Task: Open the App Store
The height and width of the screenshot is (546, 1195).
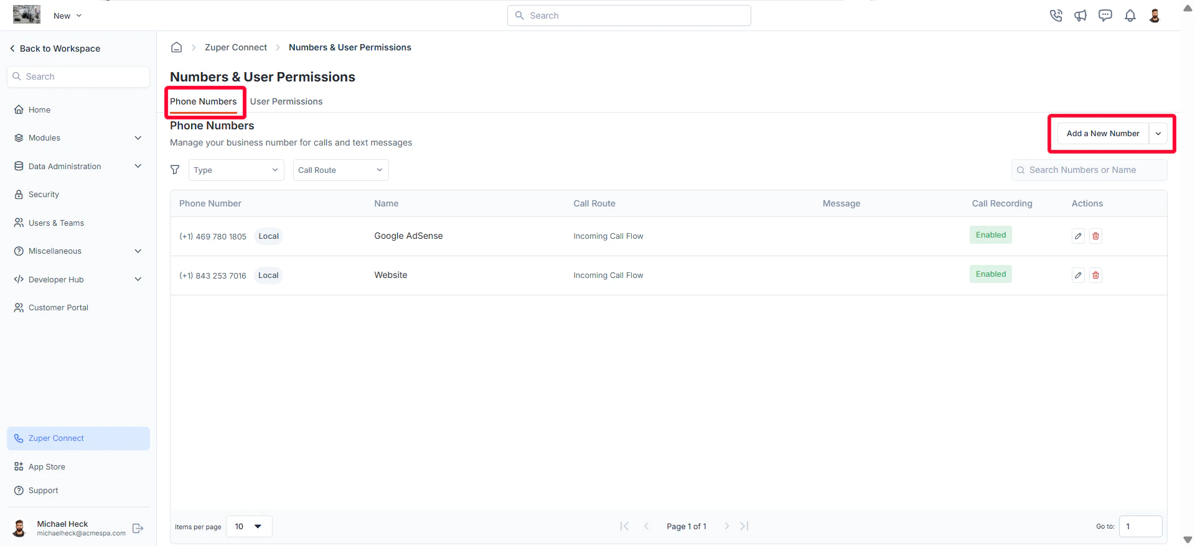Action: pyautogui.click(x=47, y=466)
